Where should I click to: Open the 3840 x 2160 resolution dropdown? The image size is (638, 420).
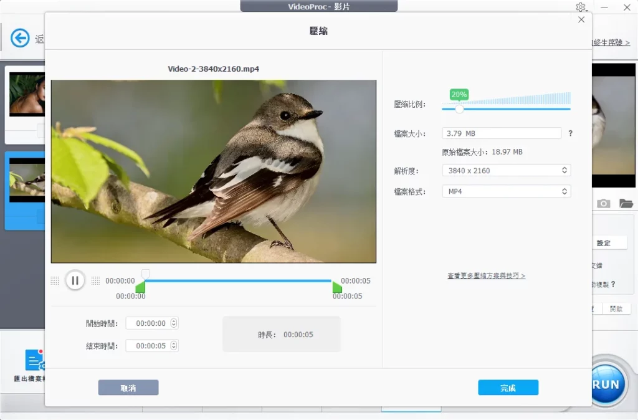coord(506,170)
